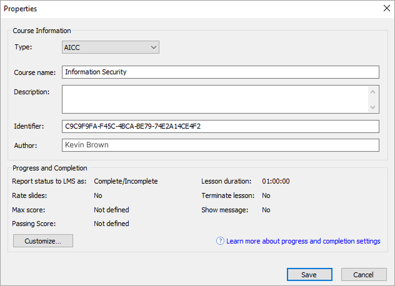This screenshot has width=395, height=286.
Task: Click the blue question mark help icon
Action: 220,241
